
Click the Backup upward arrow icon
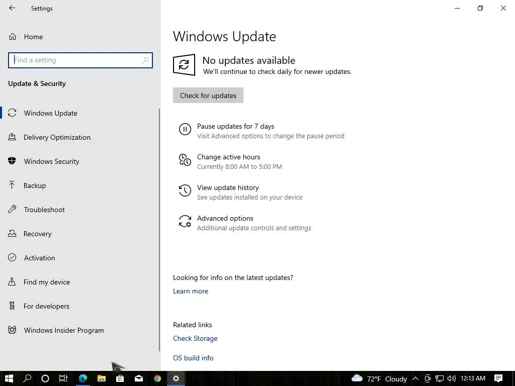click(12, 185)
